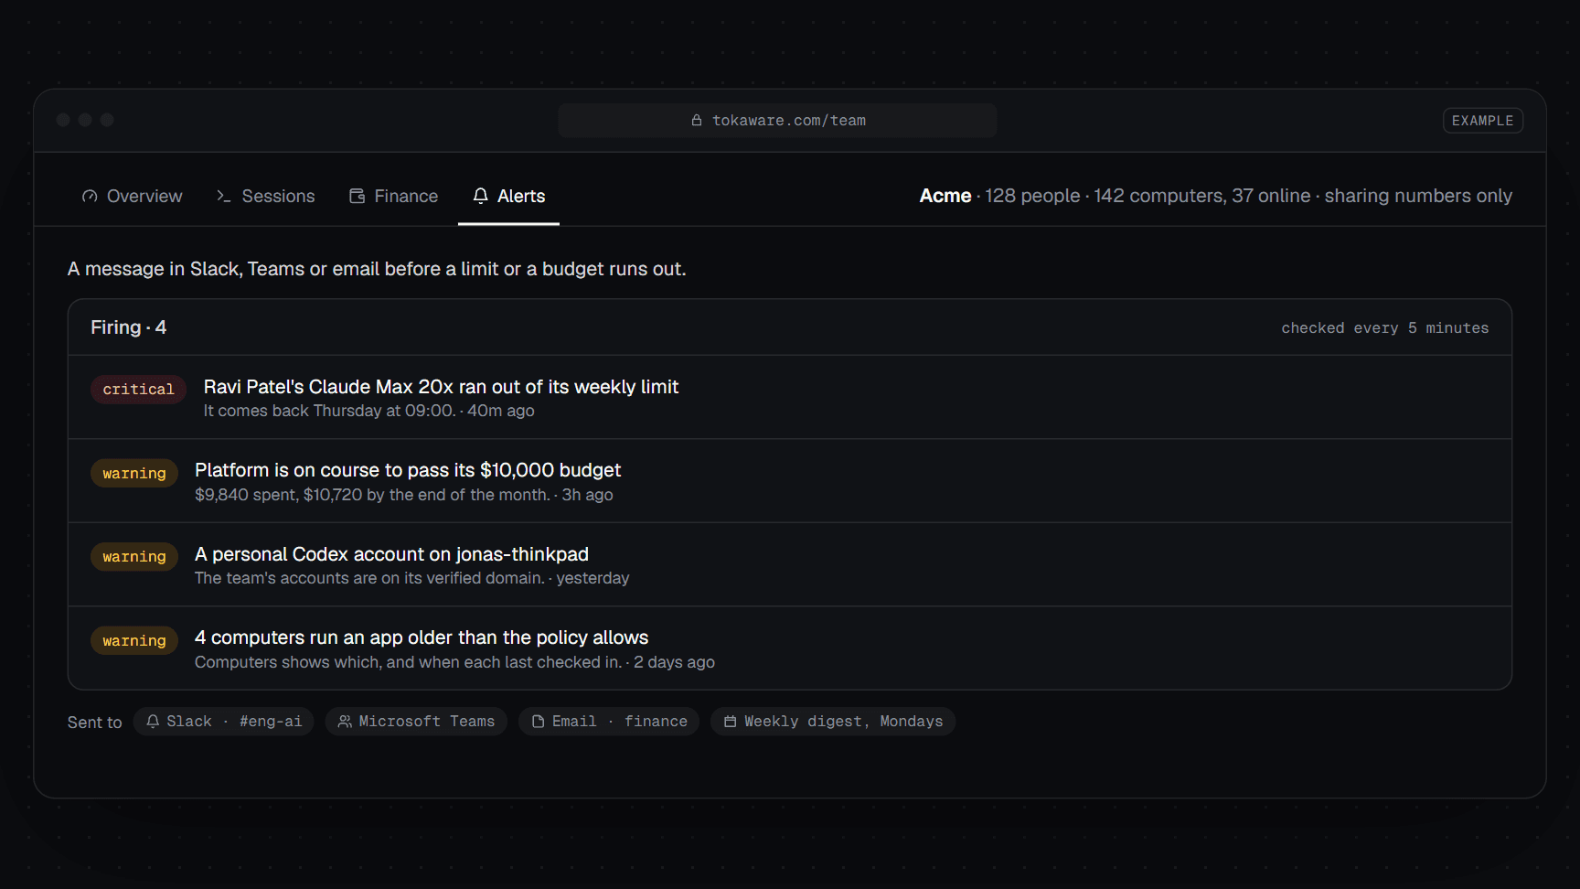The height and width of the screenshot is (889, 1580).
Task: Select the Alerts tab
Action: (x=508, y=196)
